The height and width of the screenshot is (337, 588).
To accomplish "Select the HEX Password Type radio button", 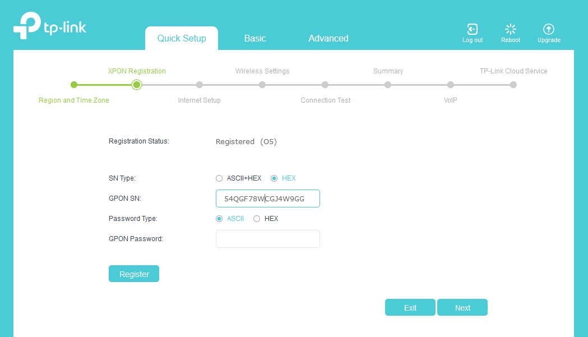I will click(x=257, y=219).
